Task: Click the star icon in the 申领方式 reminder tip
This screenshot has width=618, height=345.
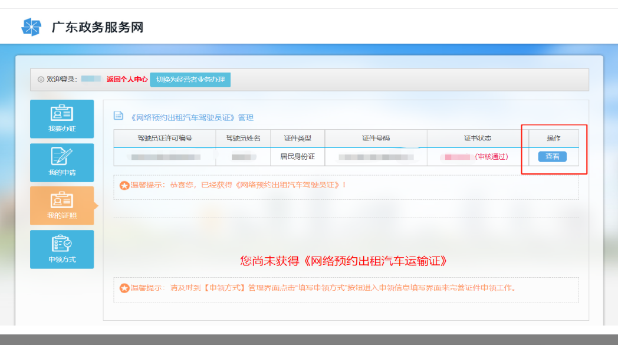Action: (124, 288)
